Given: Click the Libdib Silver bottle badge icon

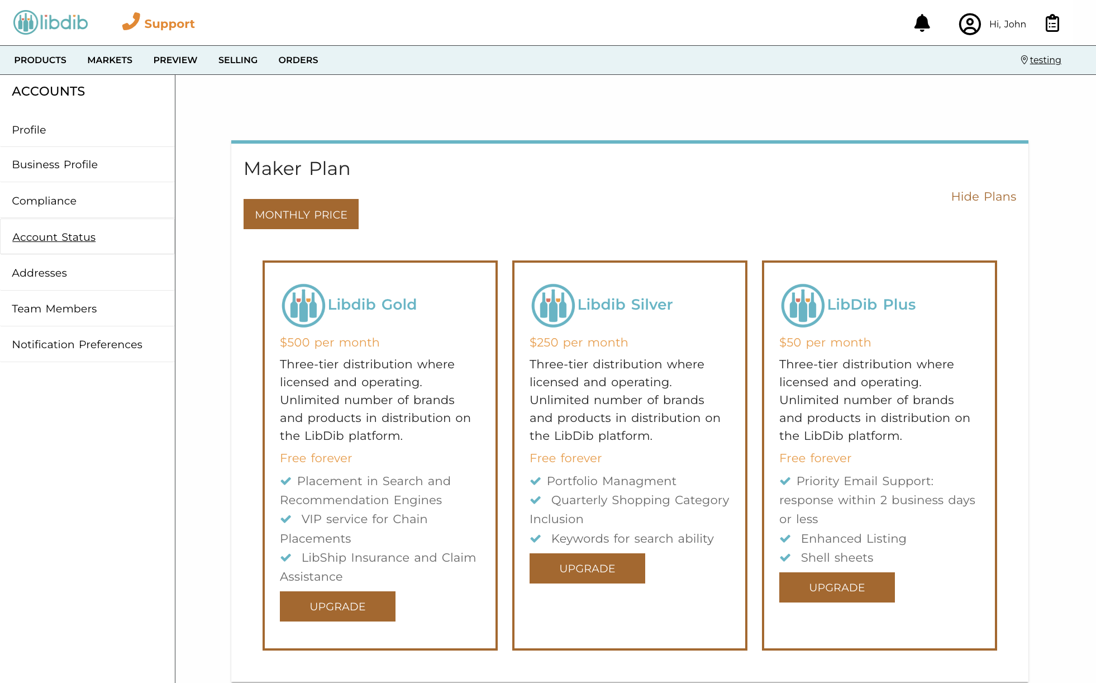Looking at the screenshot, I should click(x=552, y=305).
